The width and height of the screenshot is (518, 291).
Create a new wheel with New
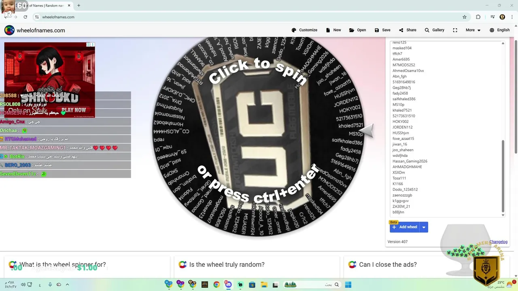coord(333,30)
